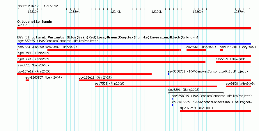Open the esv7553 (Ahn2009) label
259x131 pixels.
[110, 84]
